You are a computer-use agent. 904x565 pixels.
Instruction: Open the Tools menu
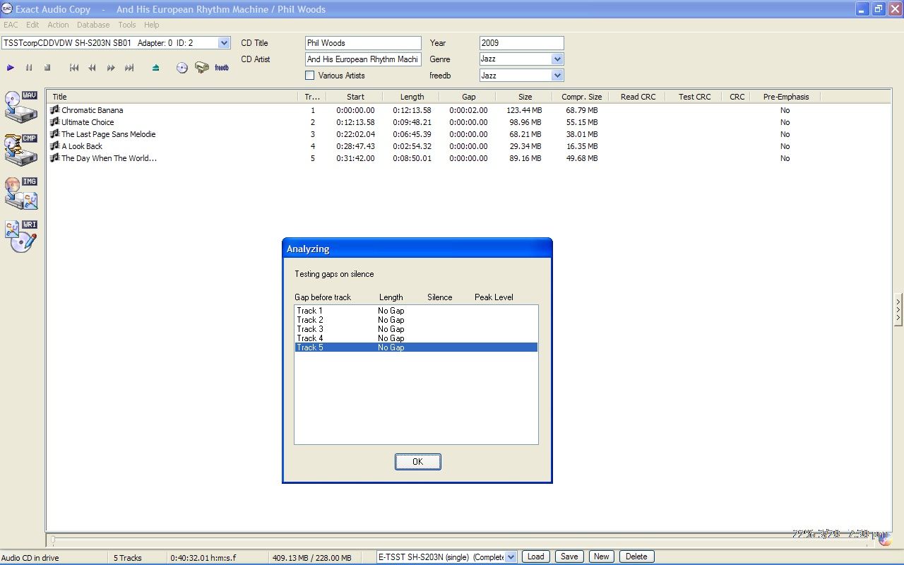coord(127,25)
